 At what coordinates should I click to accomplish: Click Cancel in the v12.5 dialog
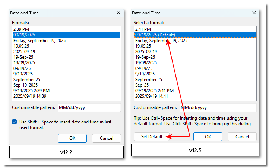point(242,137)
